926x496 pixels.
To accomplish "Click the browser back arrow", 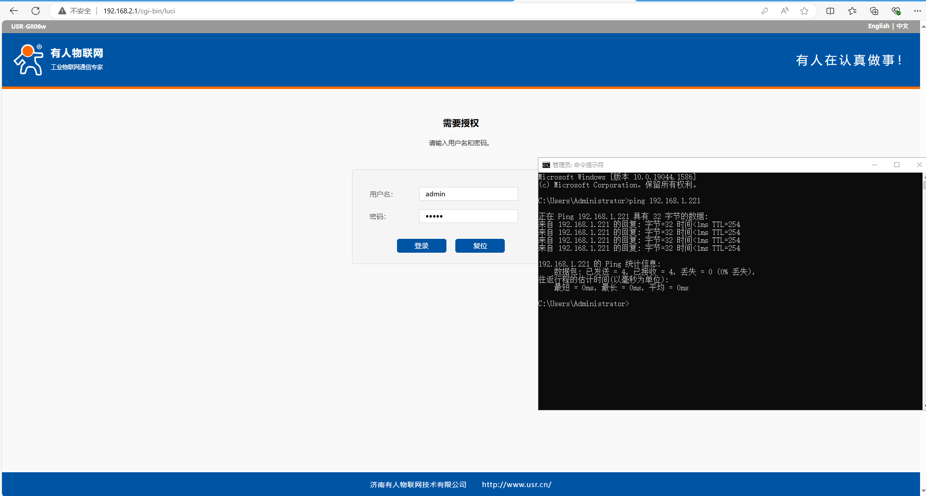I will (x=14, y=11).
